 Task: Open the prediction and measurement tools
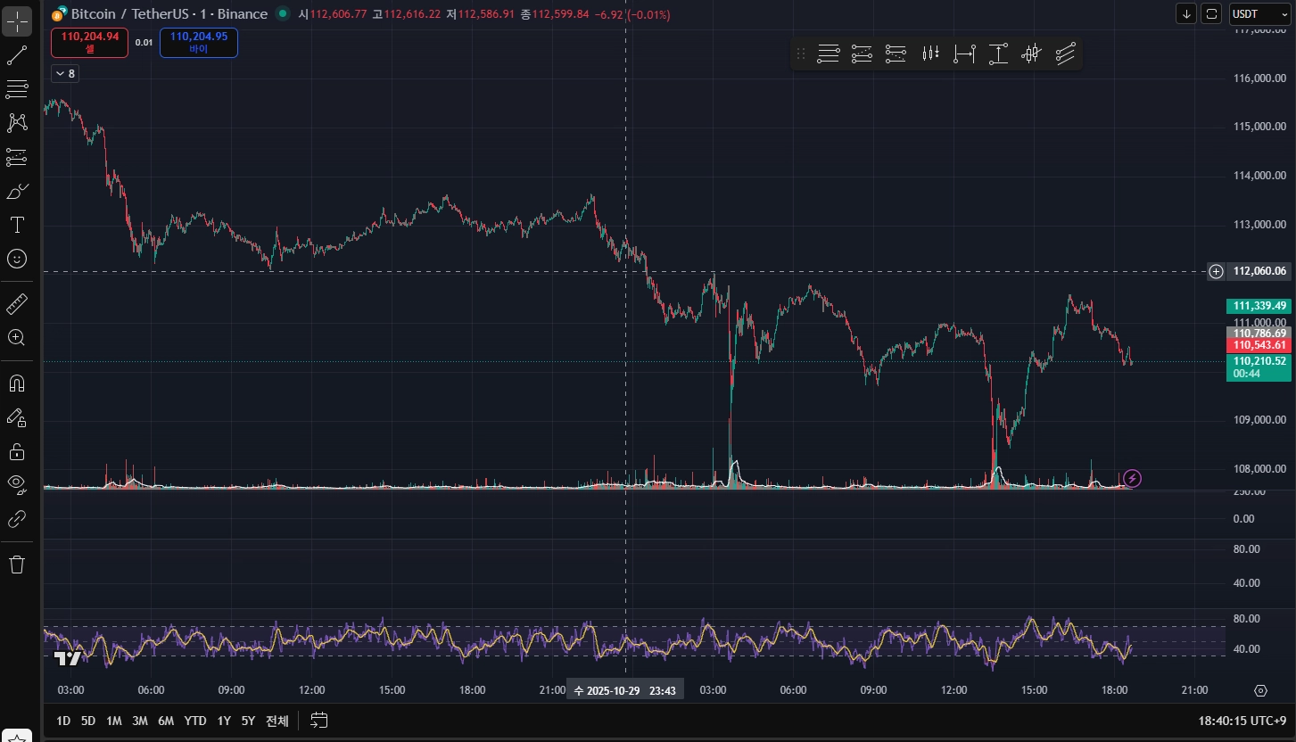17,157
